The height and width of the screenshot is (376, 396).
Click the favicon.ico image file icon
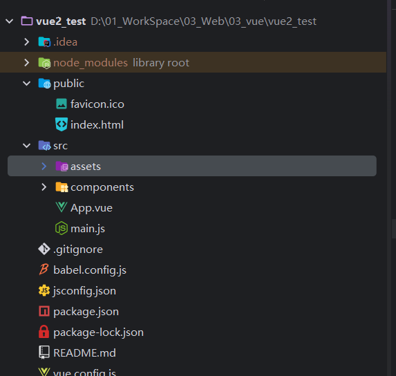click(62, 104)
